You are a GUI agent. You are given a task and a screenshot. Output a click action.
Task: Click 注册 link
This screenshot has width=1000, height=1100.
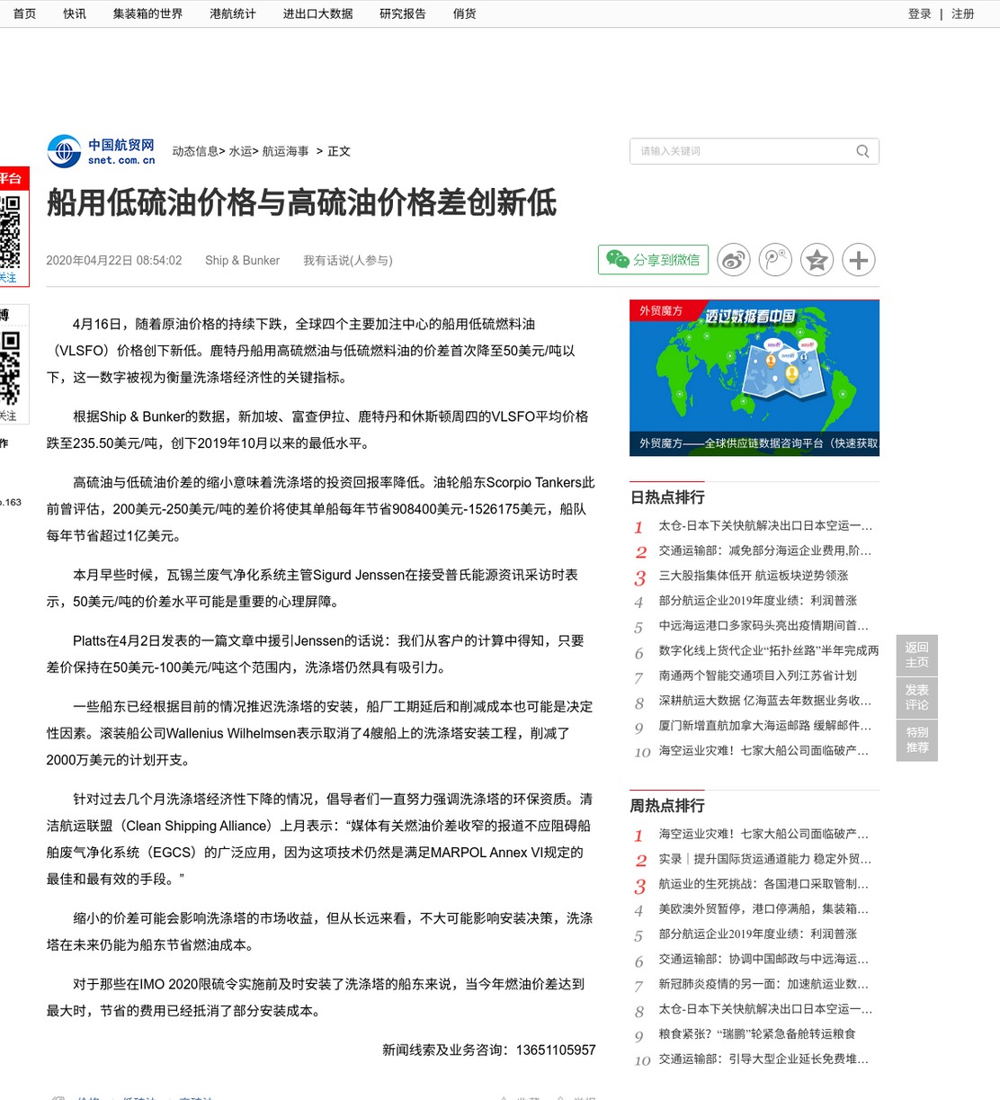click(x=963, y=13)
